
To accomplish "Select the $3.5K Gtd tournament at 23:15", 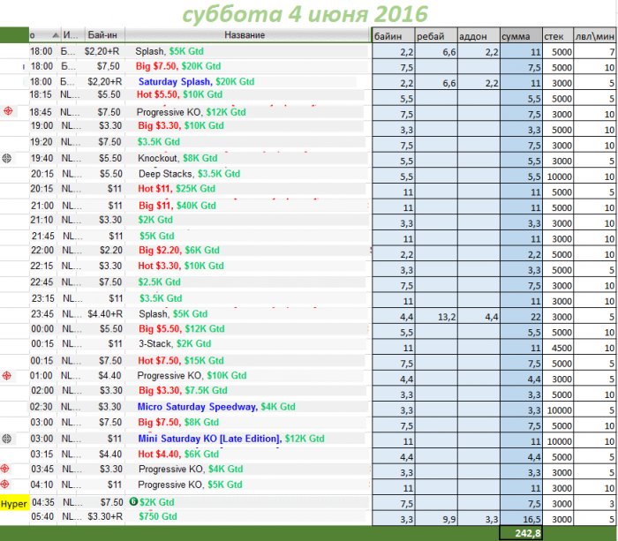I will [161, 298].
